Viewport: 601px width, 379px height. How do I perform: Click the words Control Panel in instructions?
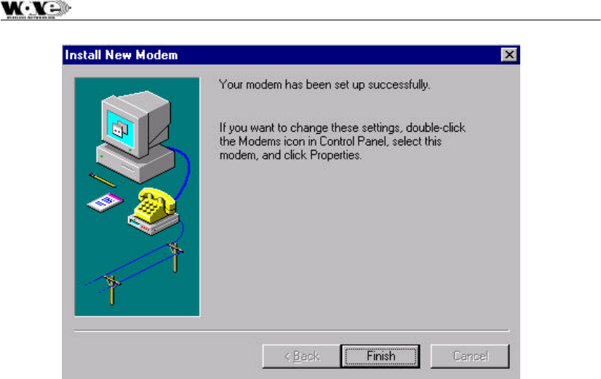(x=353, y=141)
